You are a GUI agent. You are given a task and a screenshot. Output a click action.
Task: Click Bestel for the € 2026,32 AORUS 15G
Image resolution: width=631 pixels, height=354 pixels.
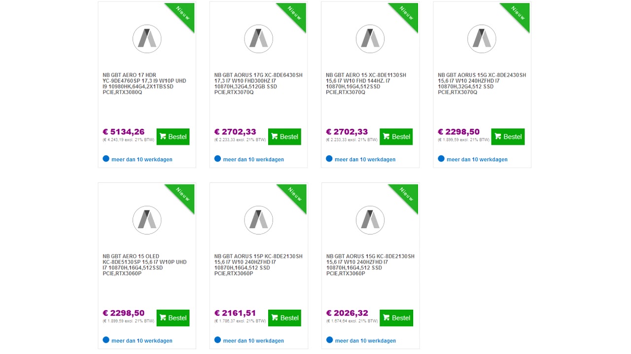[x=396, y=318]
